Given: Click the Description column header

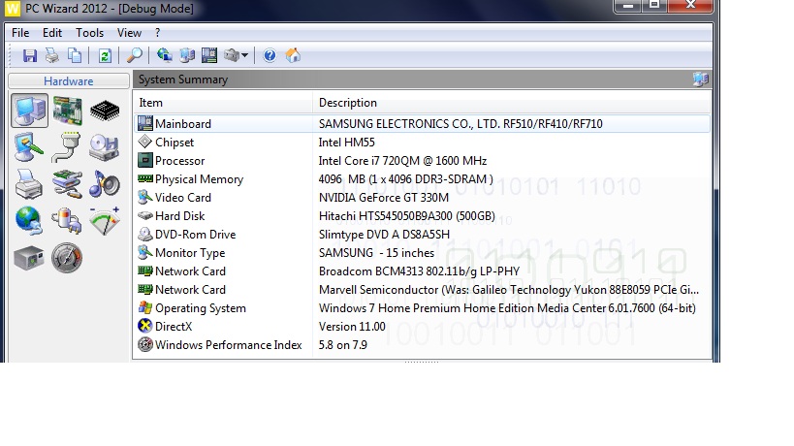Looking at the screenshot, I should click(x=512, y=103).
